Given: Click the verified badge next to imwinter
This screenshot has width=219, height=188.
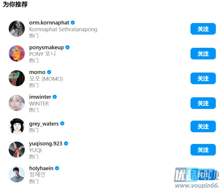Looking at the screenshot, I should pos(55,97).
